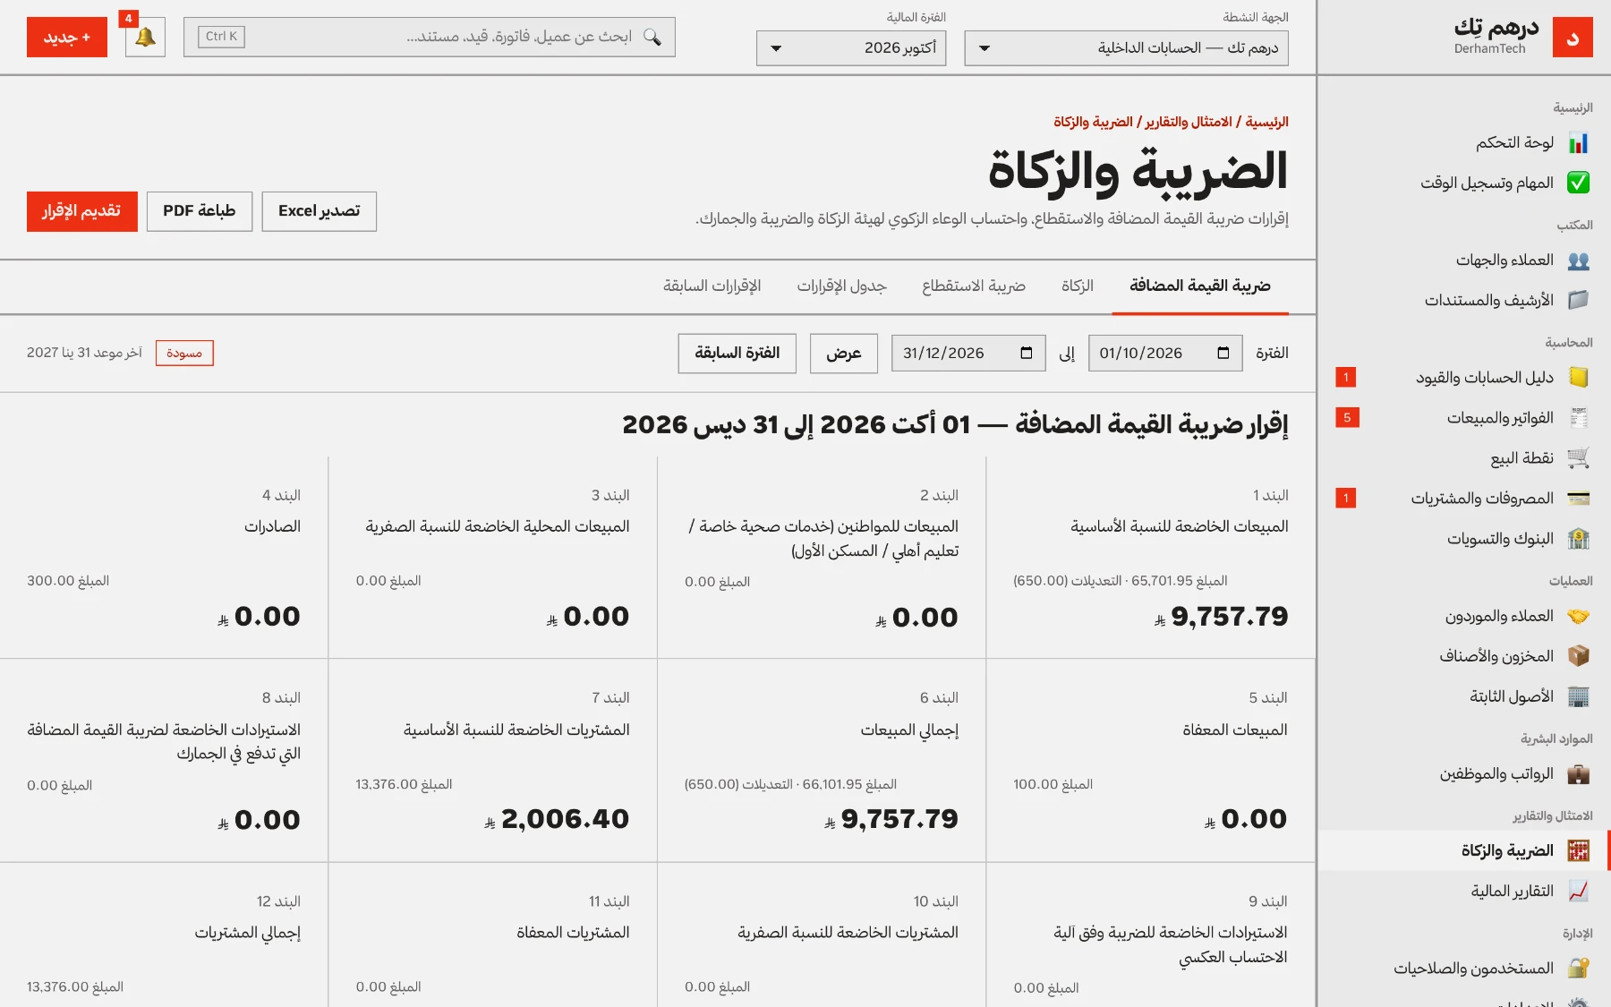Click the payroll briefcase icon
Screen dimensions: 1611x1007
(x=1578, y=774)
